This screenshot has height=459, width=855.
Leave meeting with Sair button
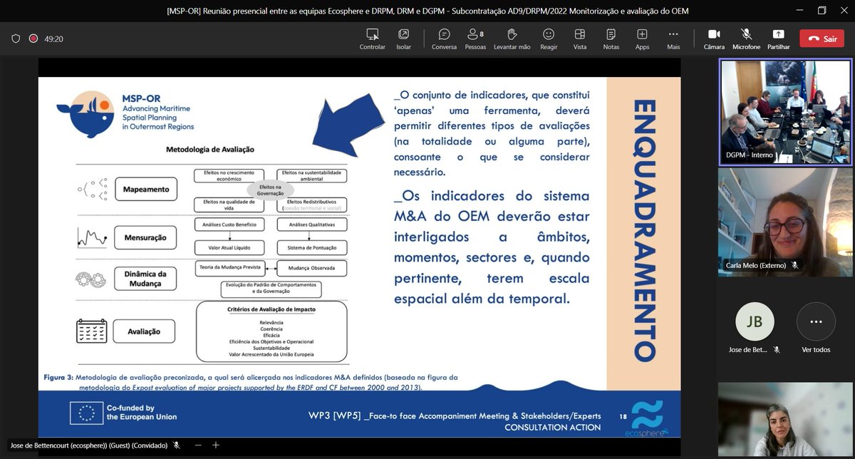click(x=822, y=38)
